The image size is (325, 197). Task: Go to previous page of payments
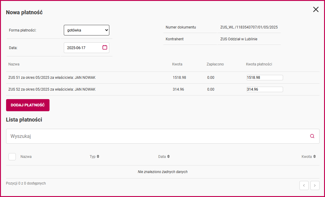click(x=304, y=185)
